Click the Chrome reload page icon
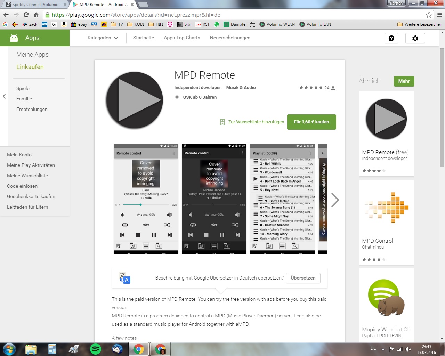The width and height of the screenshot is (445, 356). pos(26,15)
